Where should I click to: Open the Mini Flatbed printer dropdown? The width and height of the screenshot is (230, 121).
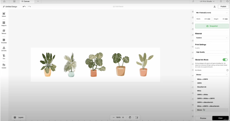click(212, 13)
